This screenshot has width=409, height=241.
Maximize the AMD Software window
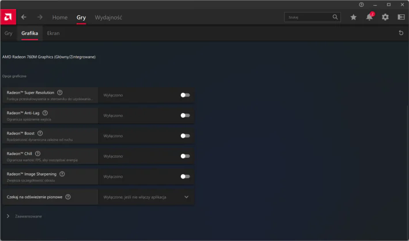[x=389, y=5]
